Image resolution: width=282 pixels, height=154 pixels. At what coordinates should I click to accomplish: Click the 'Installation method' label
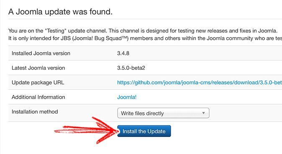pos(35,112)
